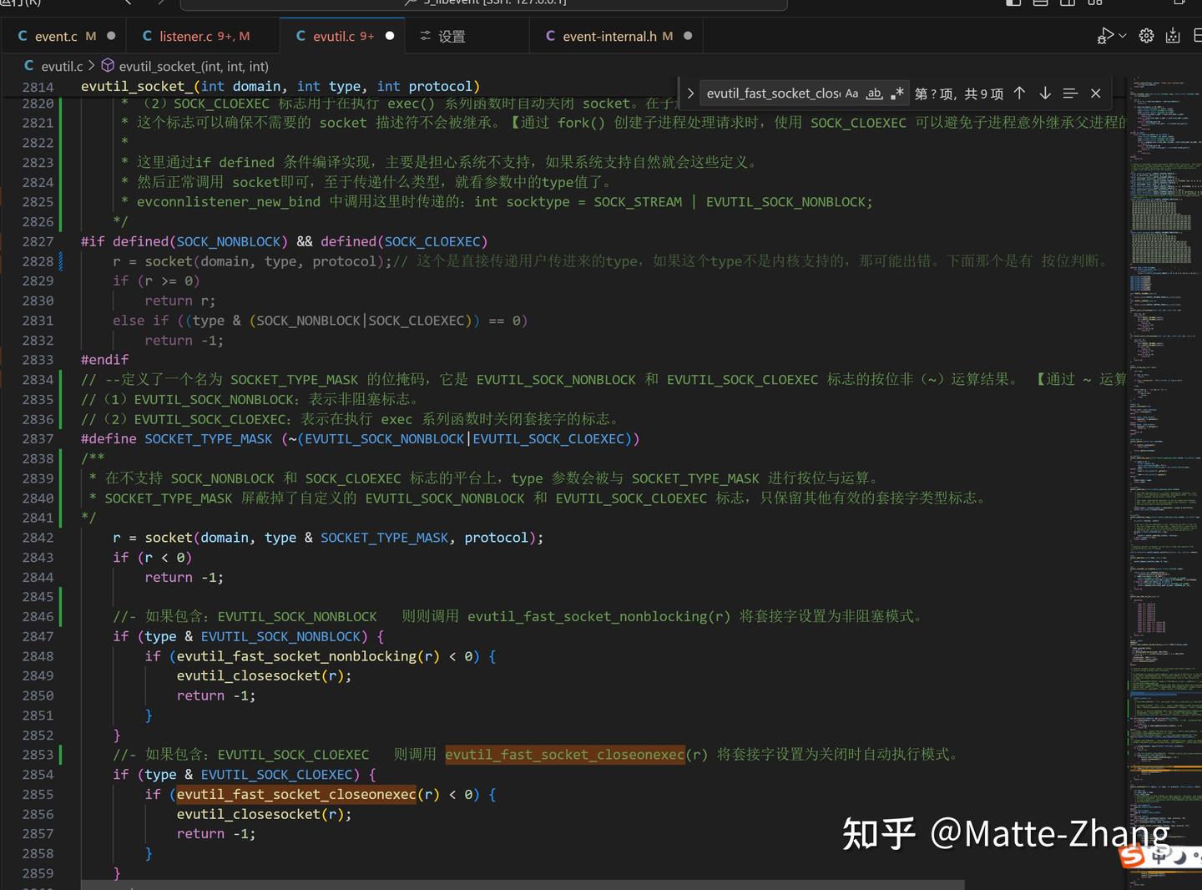Expand the replace field in find widget
This screenshot has height=890, width=1202.
pos(690,94)
